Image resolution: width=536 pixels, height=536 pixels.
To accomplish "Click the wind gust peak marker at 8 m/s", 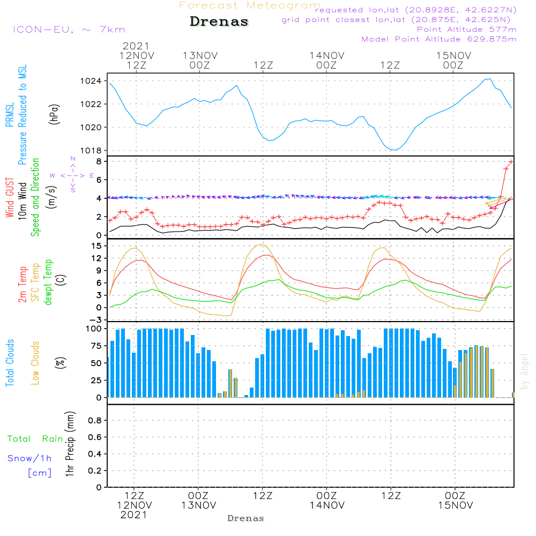I will (x=511, y=161).
